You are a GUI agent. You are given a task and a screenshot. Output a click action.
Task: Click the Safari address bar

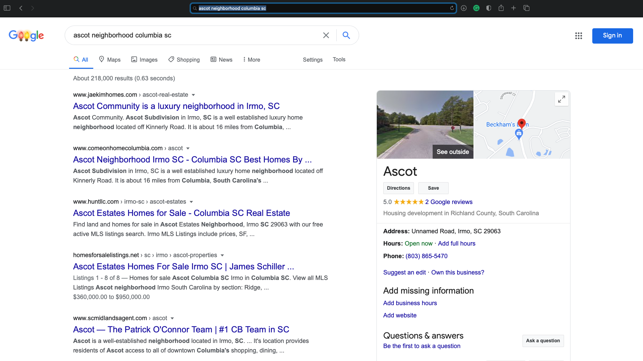(x=323, y=8)
